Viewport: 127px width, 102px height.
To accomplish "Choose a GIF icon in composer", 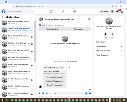I will (x=50, y=94).
